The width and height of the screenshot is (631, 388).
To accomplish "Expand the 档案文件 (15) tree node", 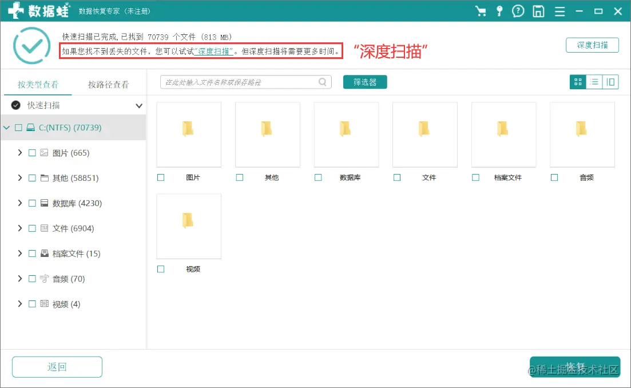I will coord(19,253).
